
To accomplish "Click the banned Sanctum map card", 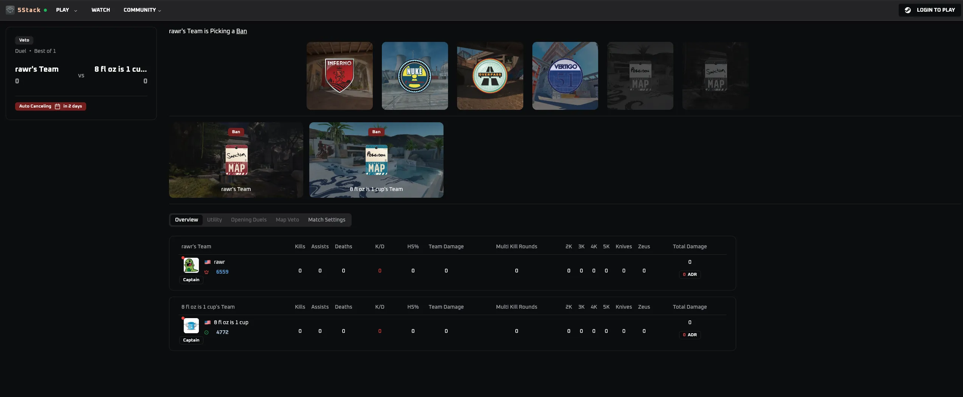I will pos(236,160).
